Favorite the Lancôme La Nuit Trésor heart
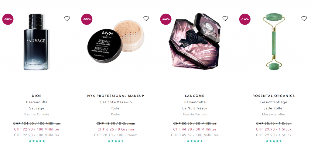 click(225, 19)
